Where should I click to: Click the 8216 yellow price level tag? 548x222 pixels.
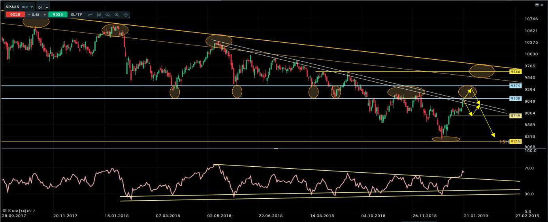(515, 141)
